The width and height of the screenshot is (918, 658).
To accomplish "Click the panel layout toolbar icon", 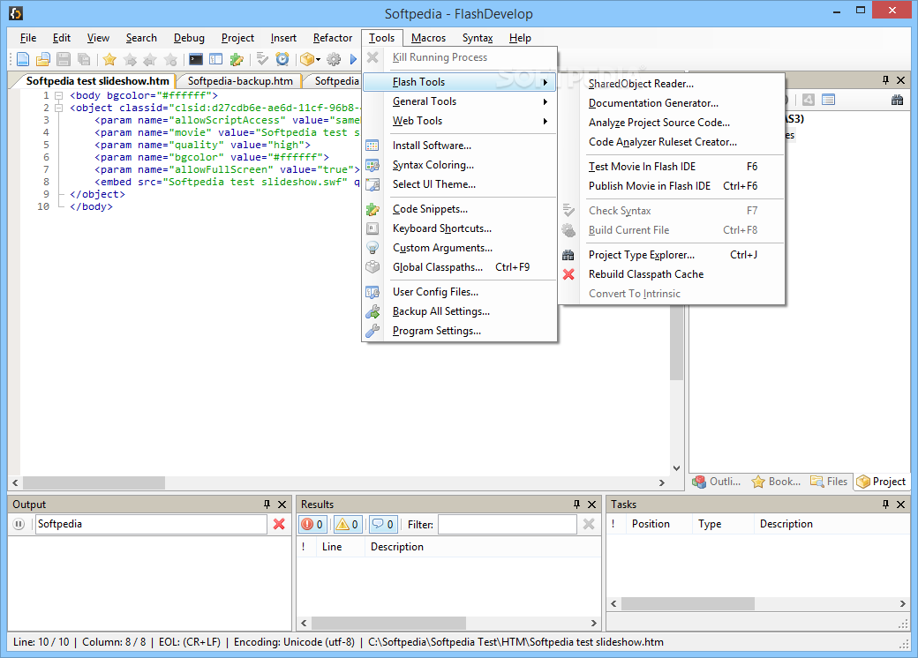I will tap(216, 59).
